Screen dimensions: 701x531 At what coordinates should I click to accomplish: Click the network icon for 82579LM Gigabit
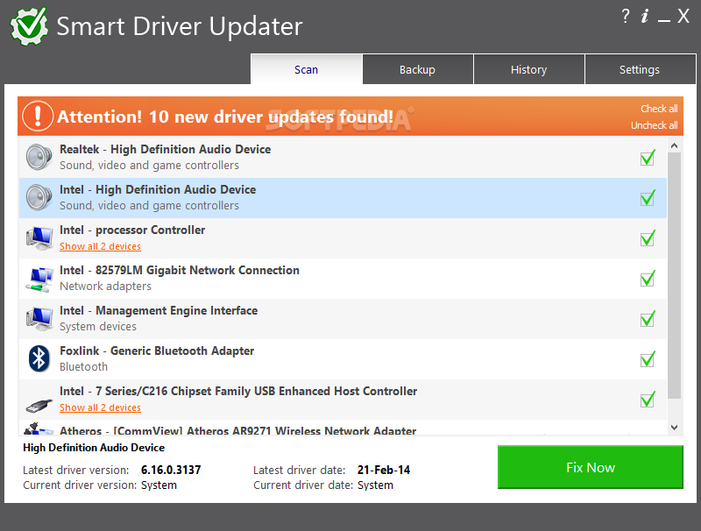tap(39, 279)
